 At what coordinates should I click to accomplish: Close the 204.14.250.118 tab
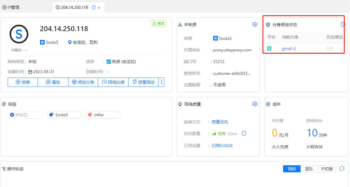pos(99,8)
